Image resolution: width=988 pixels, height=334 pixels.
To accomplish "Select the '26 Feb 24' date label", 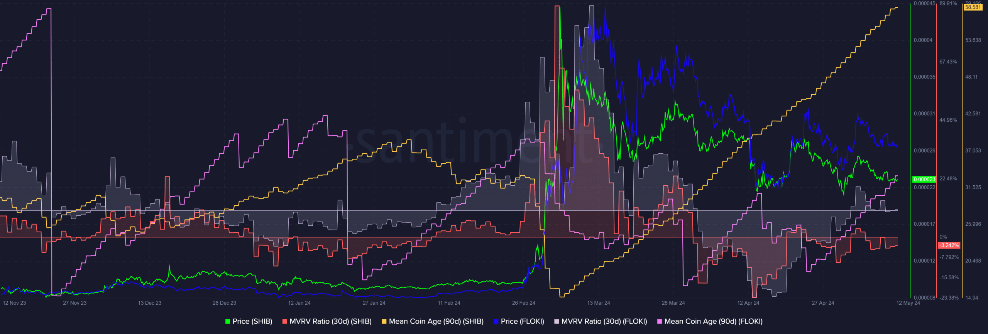I will [524, 303].
